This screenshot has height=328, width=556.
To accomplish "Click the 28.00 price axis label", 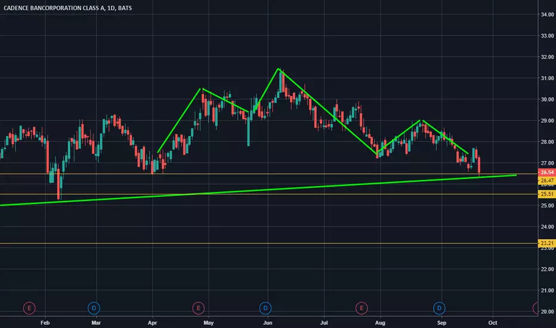I will coord(548,142).
